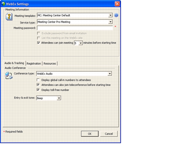Focus the Meeting password field
170x149 pixels.
pyautogui.click(x=75, y=28)
